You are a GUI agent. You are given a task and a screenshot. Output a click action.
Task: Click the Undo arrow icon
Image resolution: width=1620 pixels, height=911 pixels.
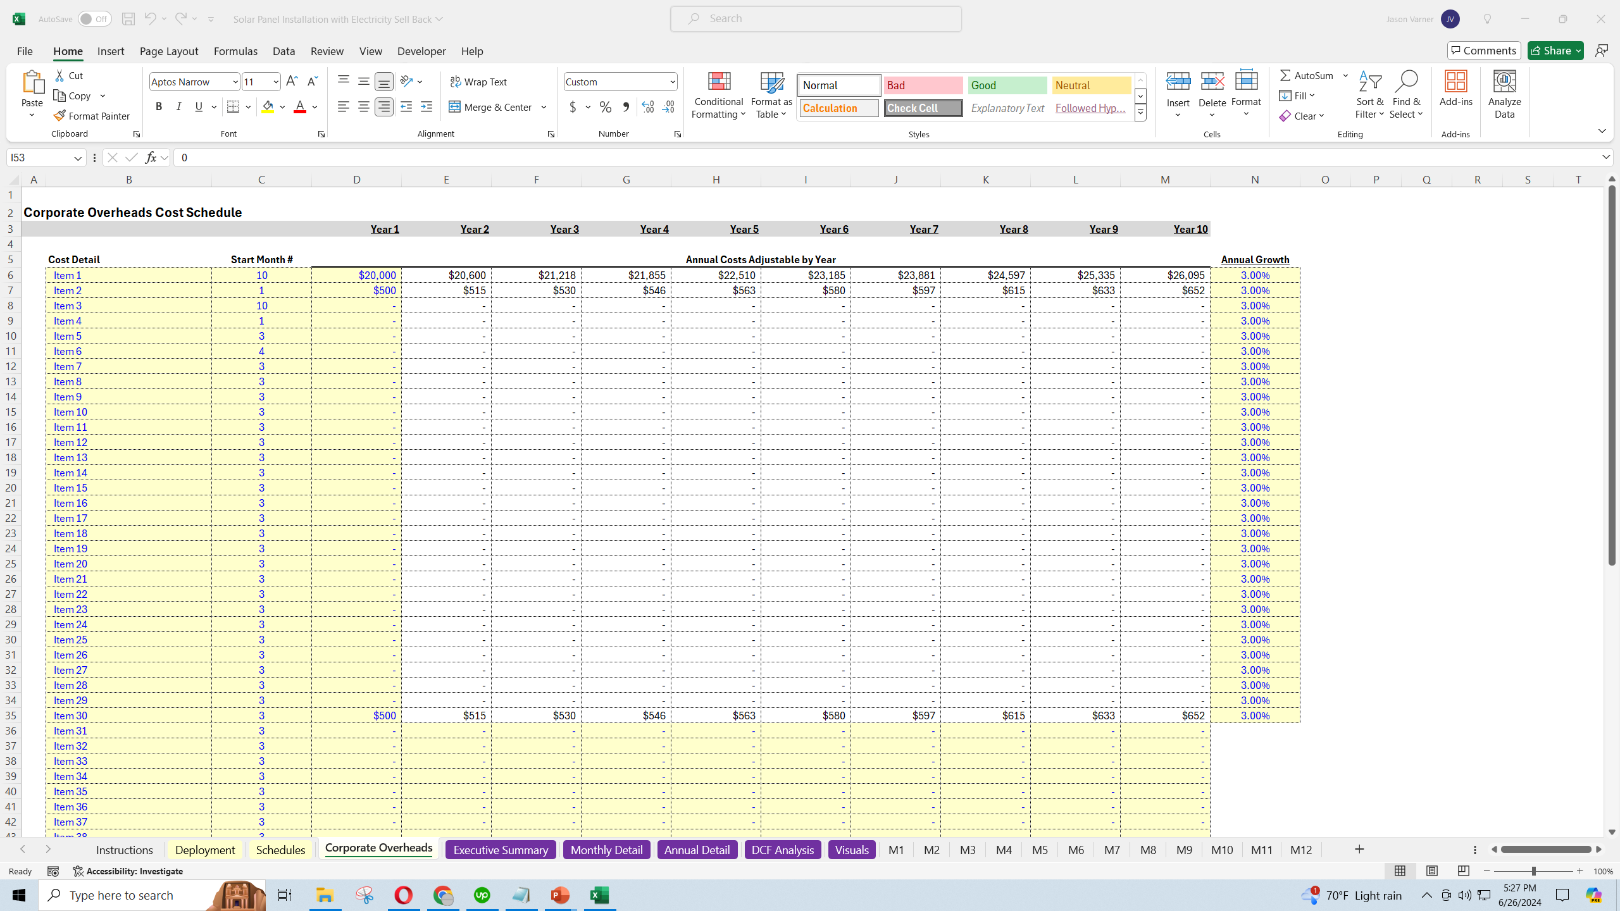150,19
